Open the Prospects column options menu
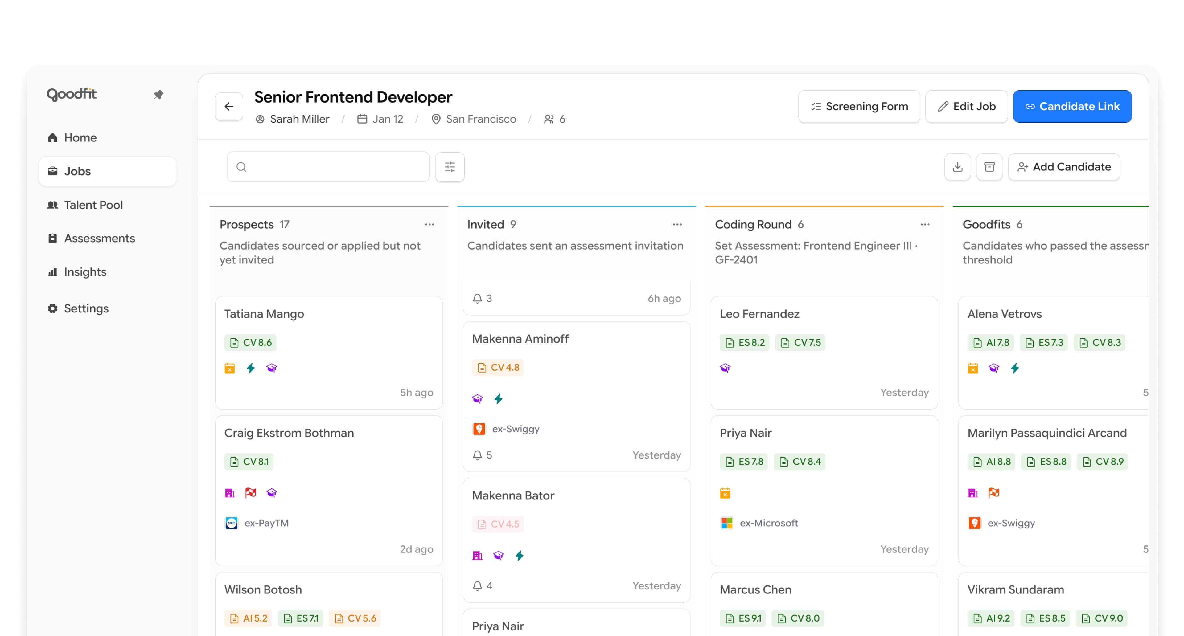 click(429, 224)
